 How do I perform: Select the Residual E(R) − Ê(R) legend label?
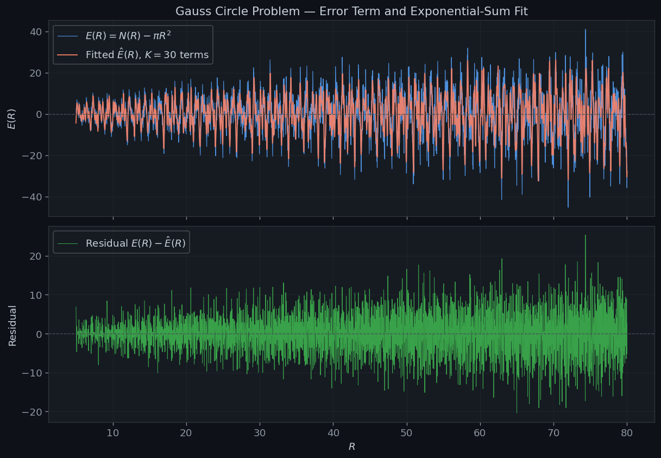135,243
